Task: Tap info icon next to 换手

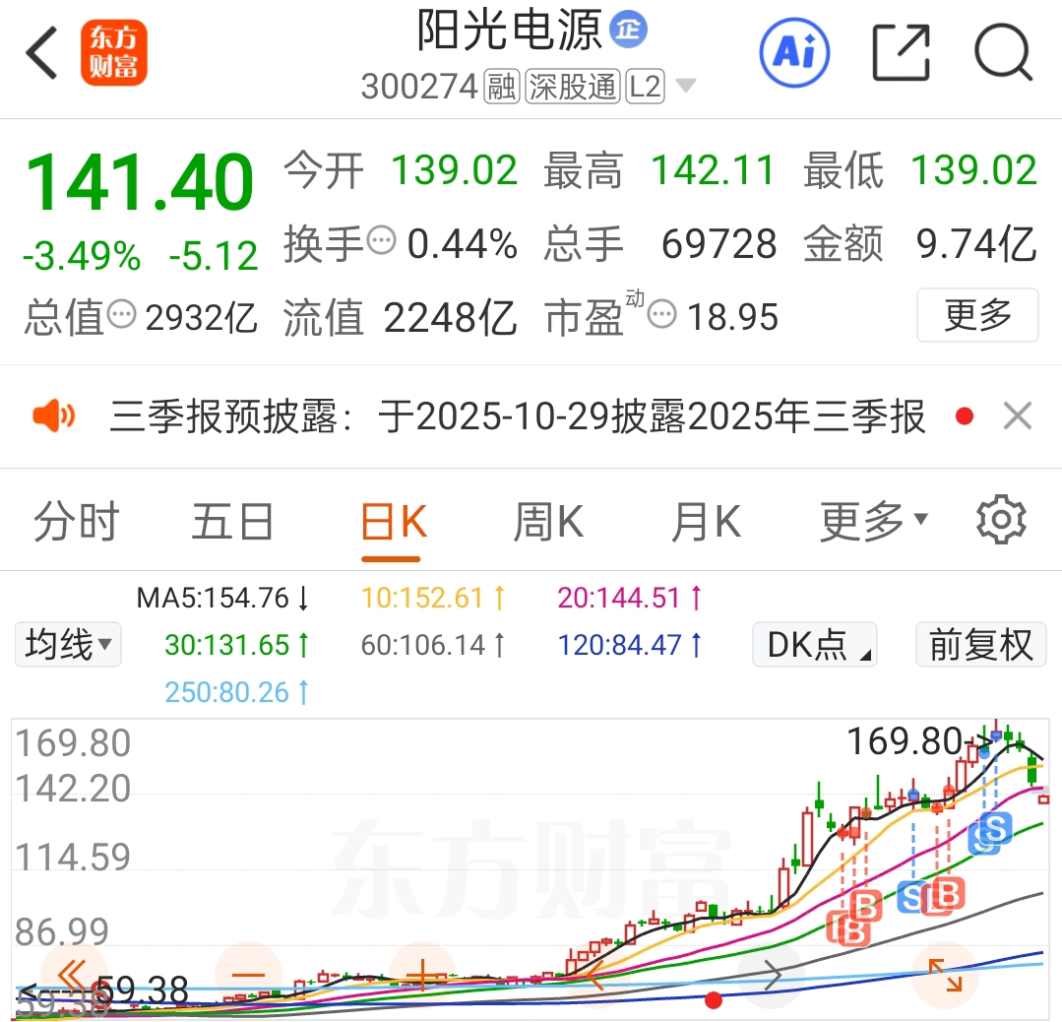Action: click(x=381, y=240)
